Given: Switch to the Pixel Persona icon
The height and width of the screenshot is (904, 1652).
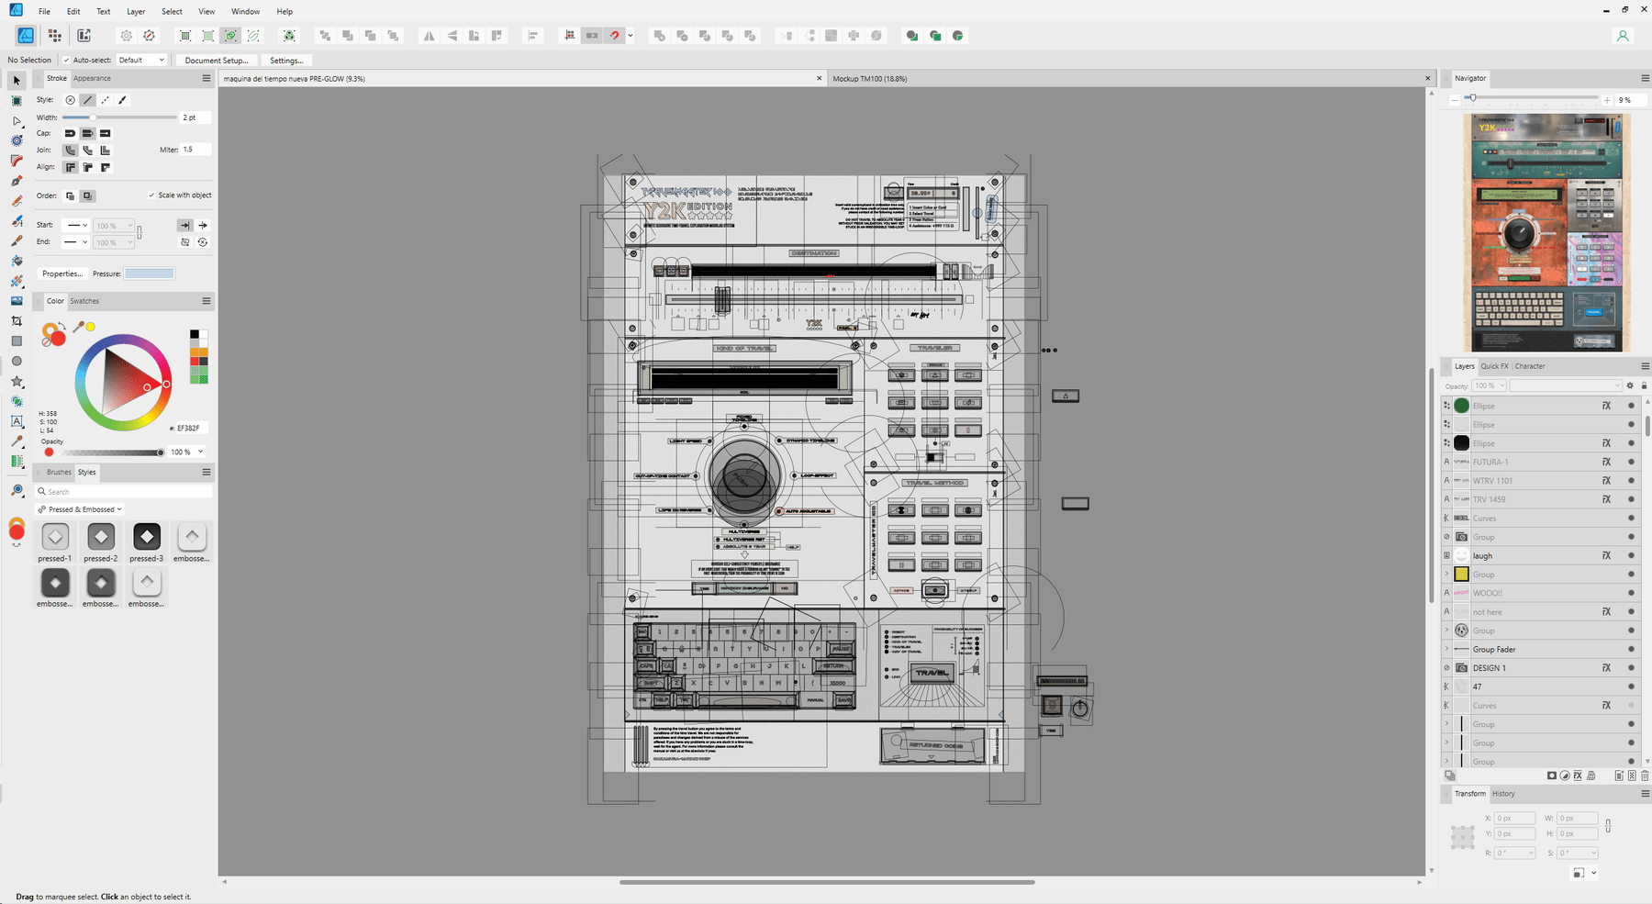Looking at the screenshot, I should (55, 36).
